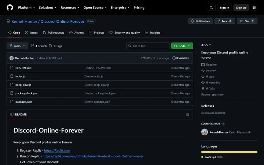The width and height of the screenshot is (264, 165).
Task: Click the 1 Branch link
Action: 39,46
